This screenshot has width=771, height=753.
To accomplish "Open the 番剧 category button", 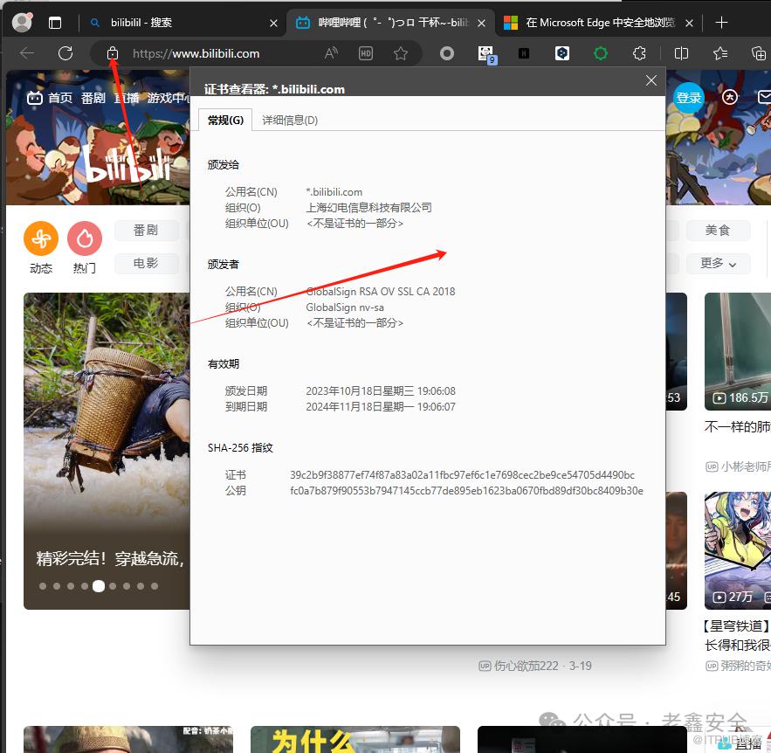I will [146, 231].
